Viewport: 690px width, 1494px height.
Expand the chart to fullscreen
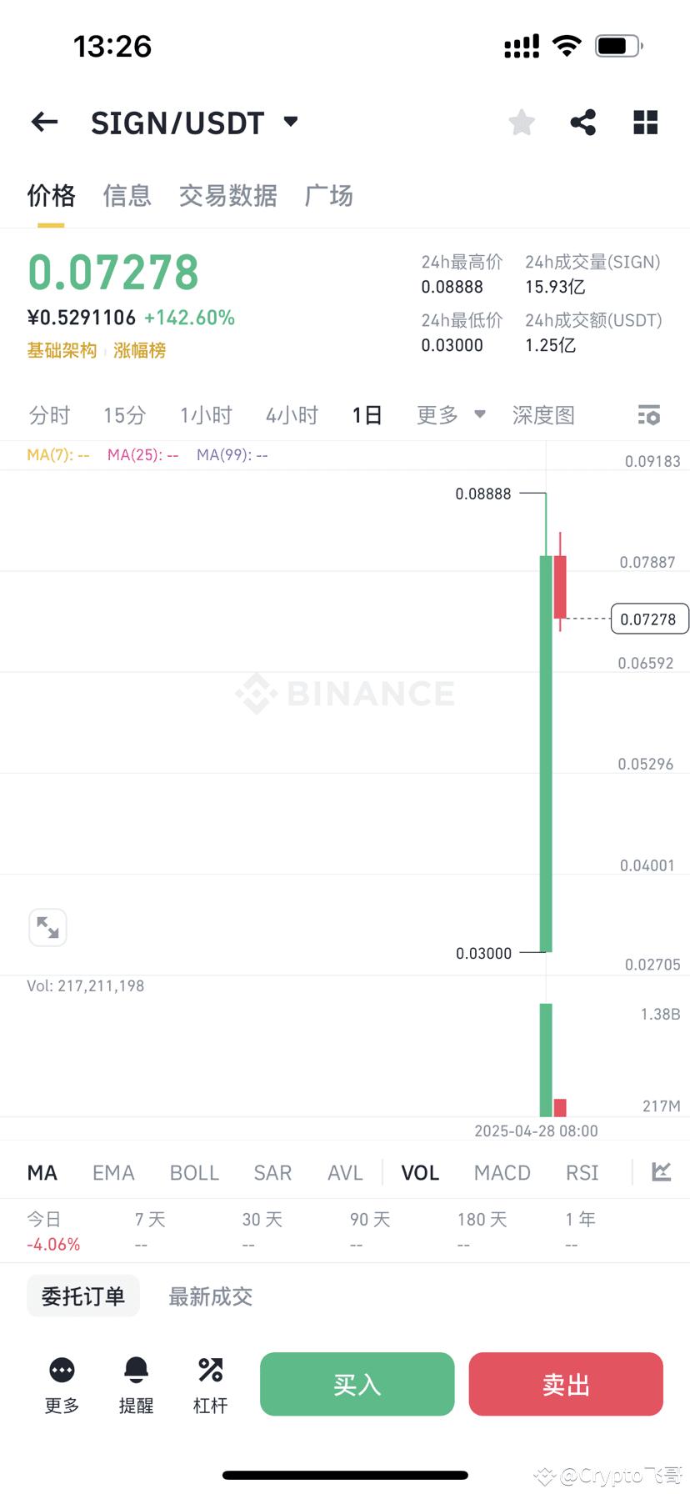pos(47,927)
